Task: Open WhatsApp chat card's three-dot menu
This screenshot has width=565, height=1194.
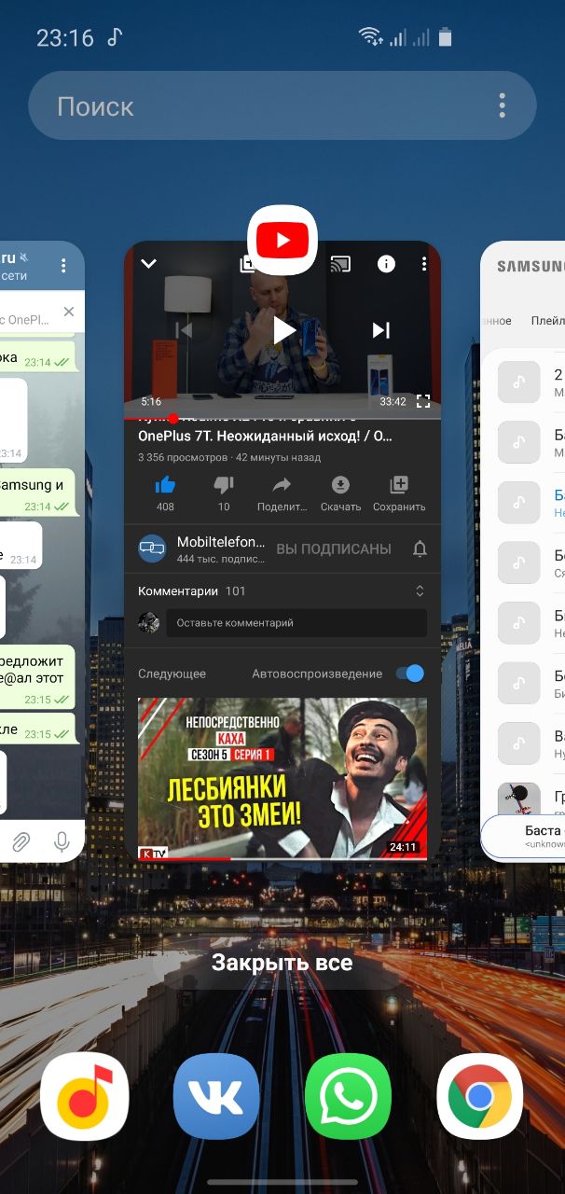Action: [63, 266]
